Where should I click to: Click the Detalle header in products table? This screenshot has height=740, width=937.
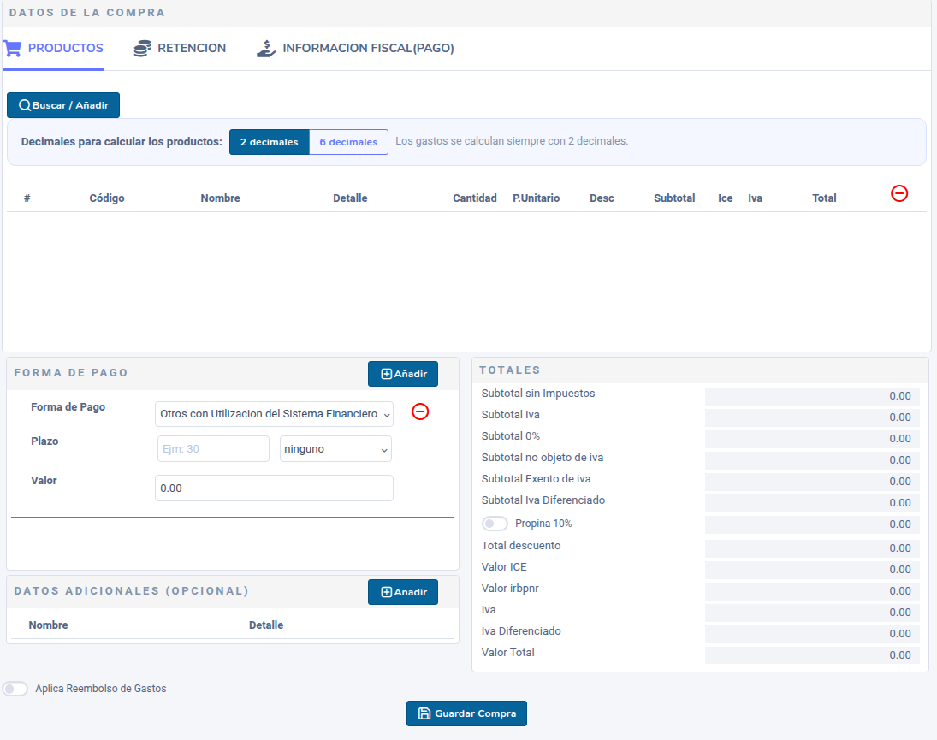(x=350, y=198)
